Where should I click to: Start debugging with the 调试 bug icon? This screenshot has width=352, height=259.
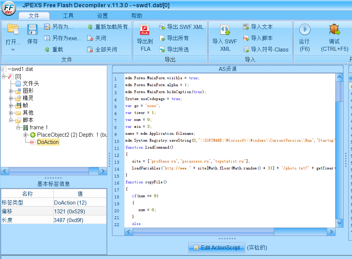tap(334, 29)
